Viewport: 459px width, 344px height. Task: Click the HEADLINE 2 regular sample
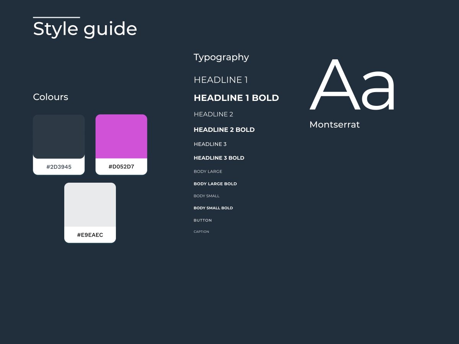213,114
